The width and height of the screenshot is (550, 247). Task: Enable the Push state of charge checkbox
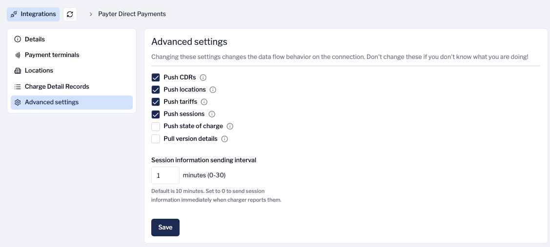point(156,126)
